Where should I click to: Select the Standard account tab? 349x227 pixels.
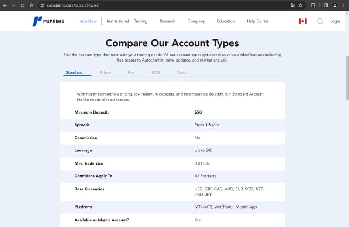pos(74,72)
